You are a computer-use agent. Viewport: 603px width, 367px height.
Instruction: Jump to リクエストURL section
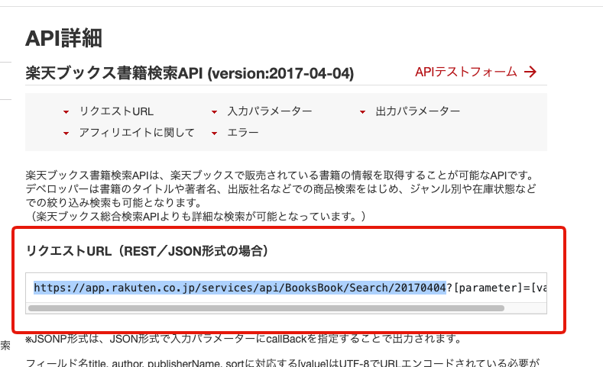(x=116, y=111)
